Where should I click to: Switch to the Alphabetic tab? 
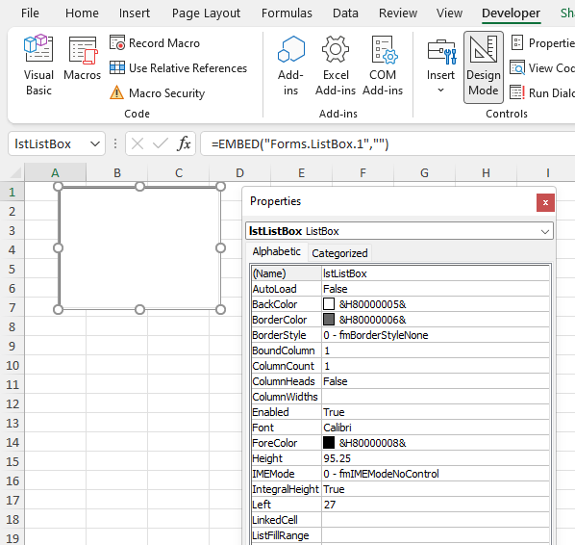277,251
